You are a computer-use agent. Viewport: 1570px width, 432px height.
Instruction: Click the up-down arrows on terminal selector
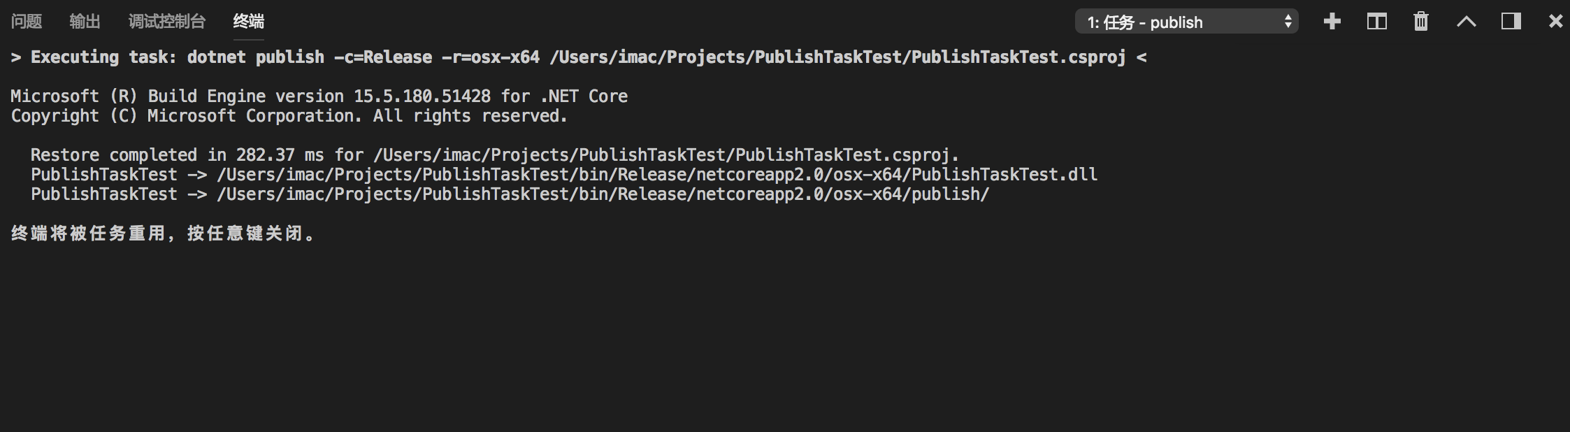(x=1288, y=22)
